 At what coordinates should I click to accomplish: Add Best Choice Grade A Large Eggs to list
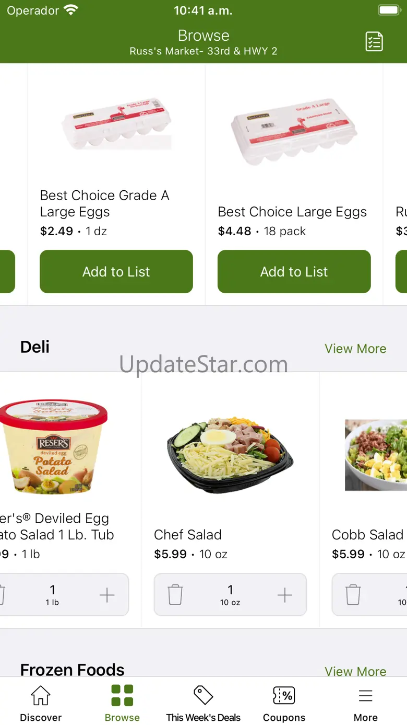click(116, 271)
